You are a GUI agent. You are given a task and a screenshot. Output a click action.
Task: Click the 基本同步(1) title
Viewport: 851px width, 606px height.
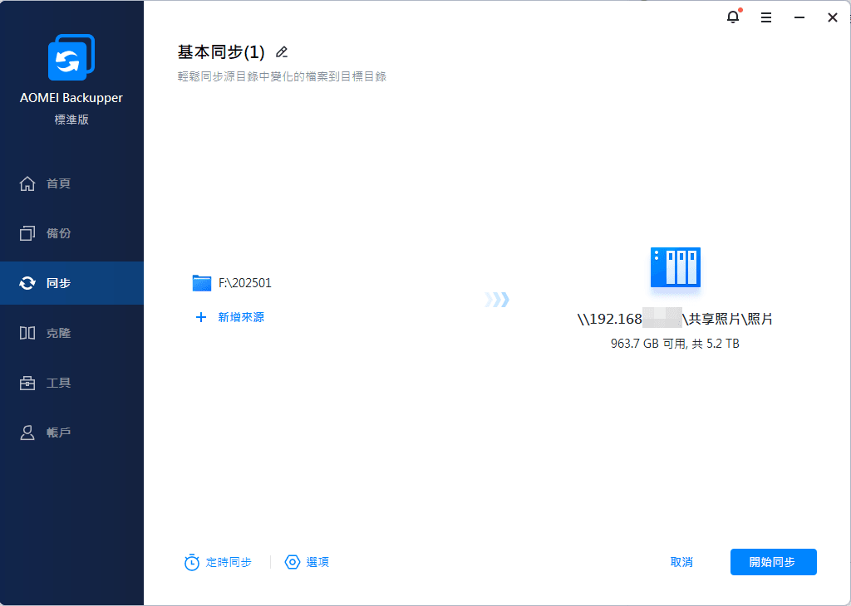point(221,52)
